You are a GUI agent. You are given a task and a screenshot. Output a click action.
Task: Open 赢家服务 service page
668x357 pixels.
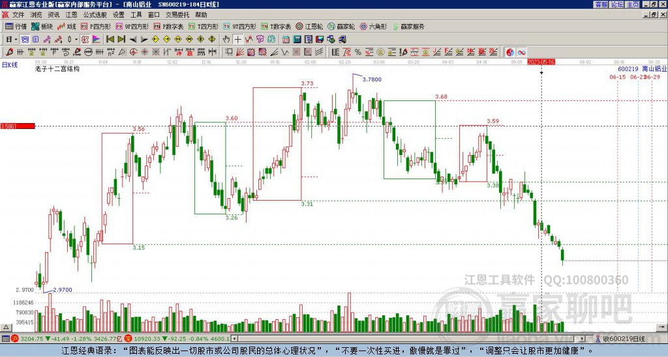[x=408, y=26]
